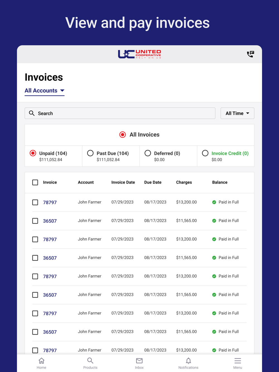Open invoice 36507 link in second row
279x372 pixels.
point(50,221)
